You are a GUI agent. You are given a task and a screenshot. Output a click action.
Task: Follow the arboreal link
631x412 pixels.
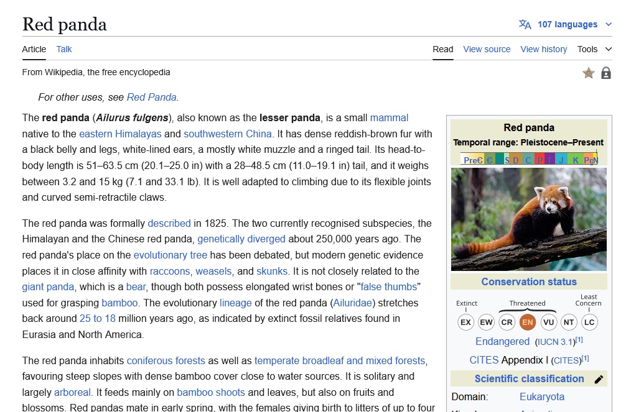click(72, 393)
